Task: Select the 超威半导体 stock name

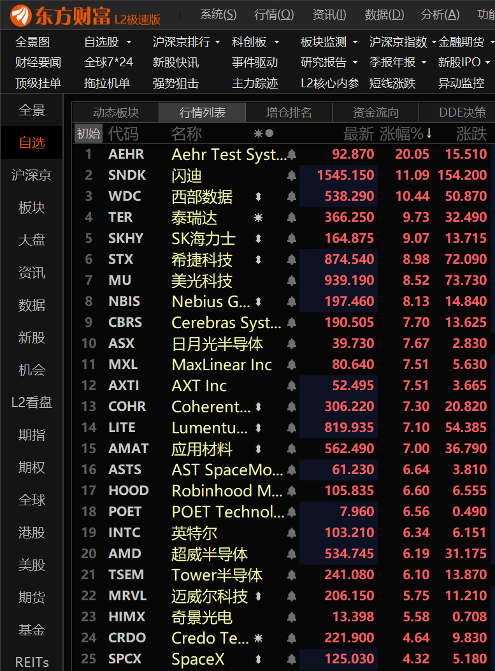Action: pos(210,554)
